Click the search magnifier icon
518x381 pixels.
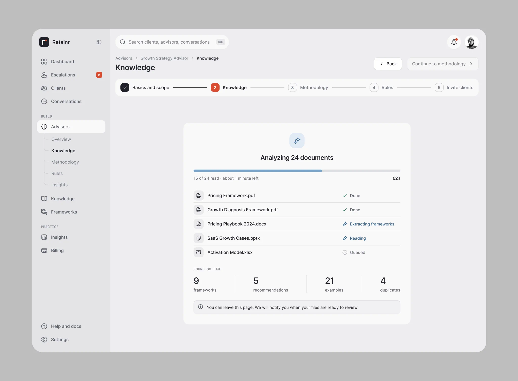[123, 42]
